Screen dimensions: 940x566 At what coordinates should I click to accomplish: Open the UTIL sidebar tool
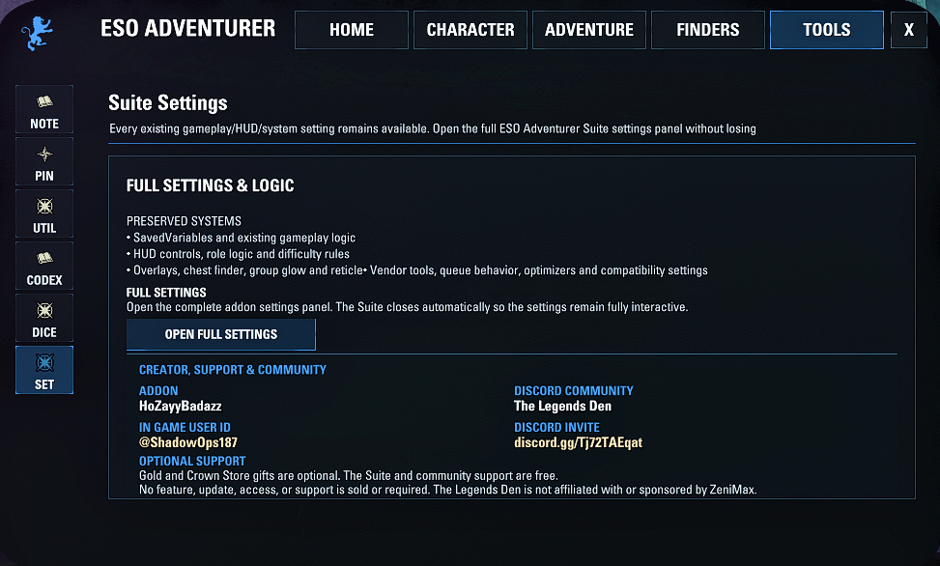pos(44,213)
